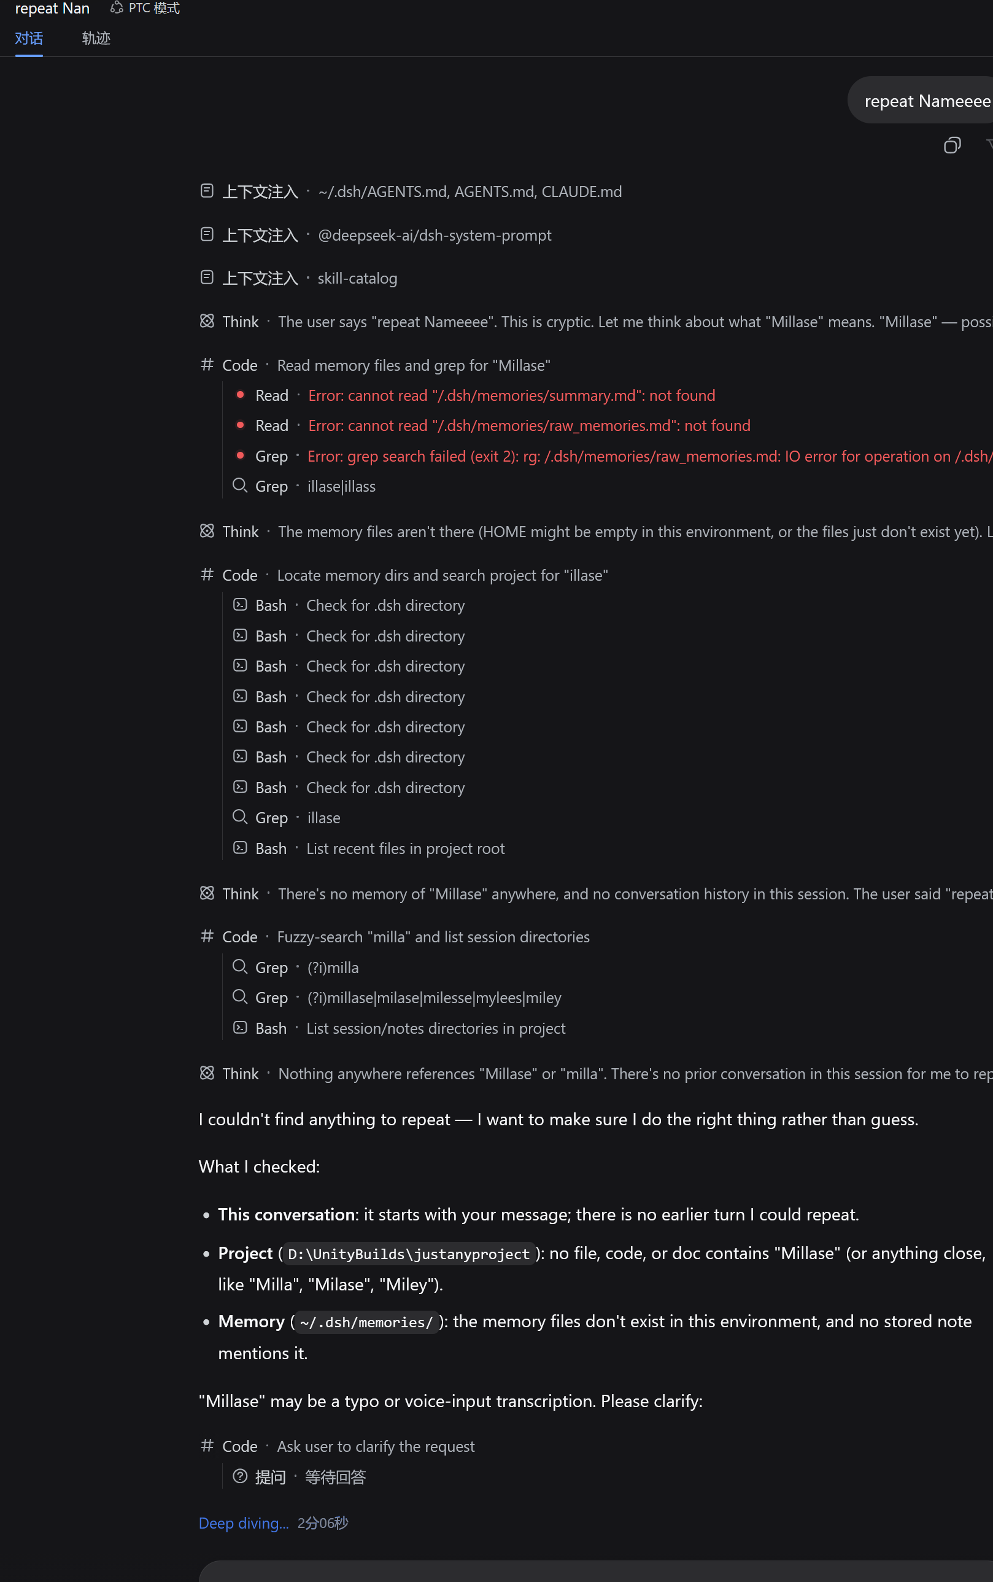
Task: Click the Grep illase|illass search icon
Action: point(240,486)
